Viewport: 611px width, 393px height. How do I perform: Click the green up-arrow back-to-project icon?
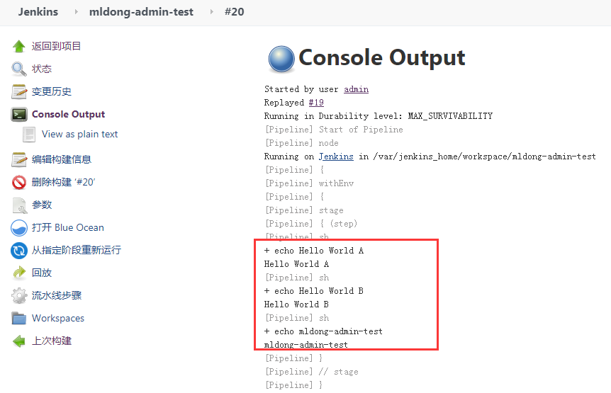click(19, 46)
